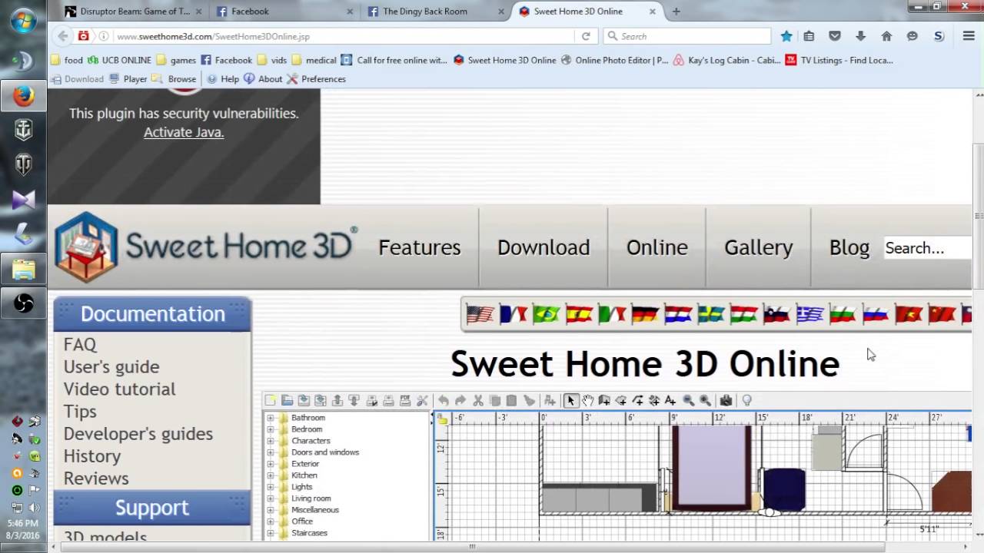Expand the Bedroom furniture category
This screenshot has width=984, height=553.
click(270, 429)
